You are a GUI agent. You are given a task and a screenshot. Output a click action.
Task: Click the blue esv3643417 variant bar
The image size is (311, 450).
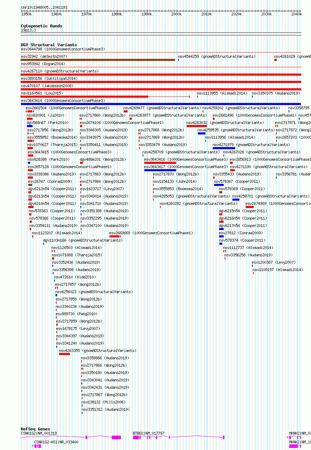coord(160,170)
